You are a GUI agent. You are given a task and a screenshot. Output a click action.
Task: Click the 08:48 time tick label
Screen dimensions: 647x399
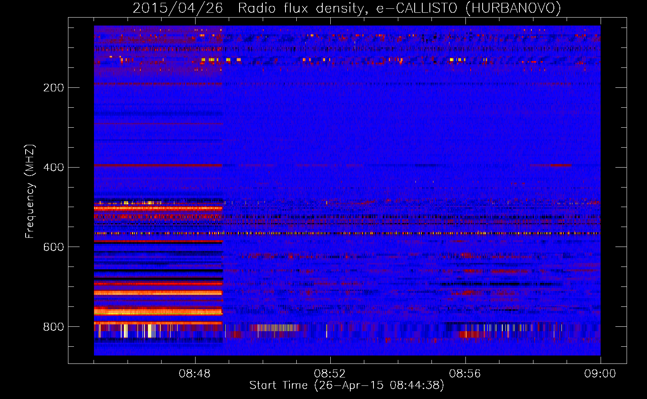point(195,374)
